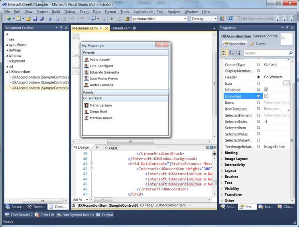299x227 pixels.
Task: Click the vertical split view icon
Action: 208,147
